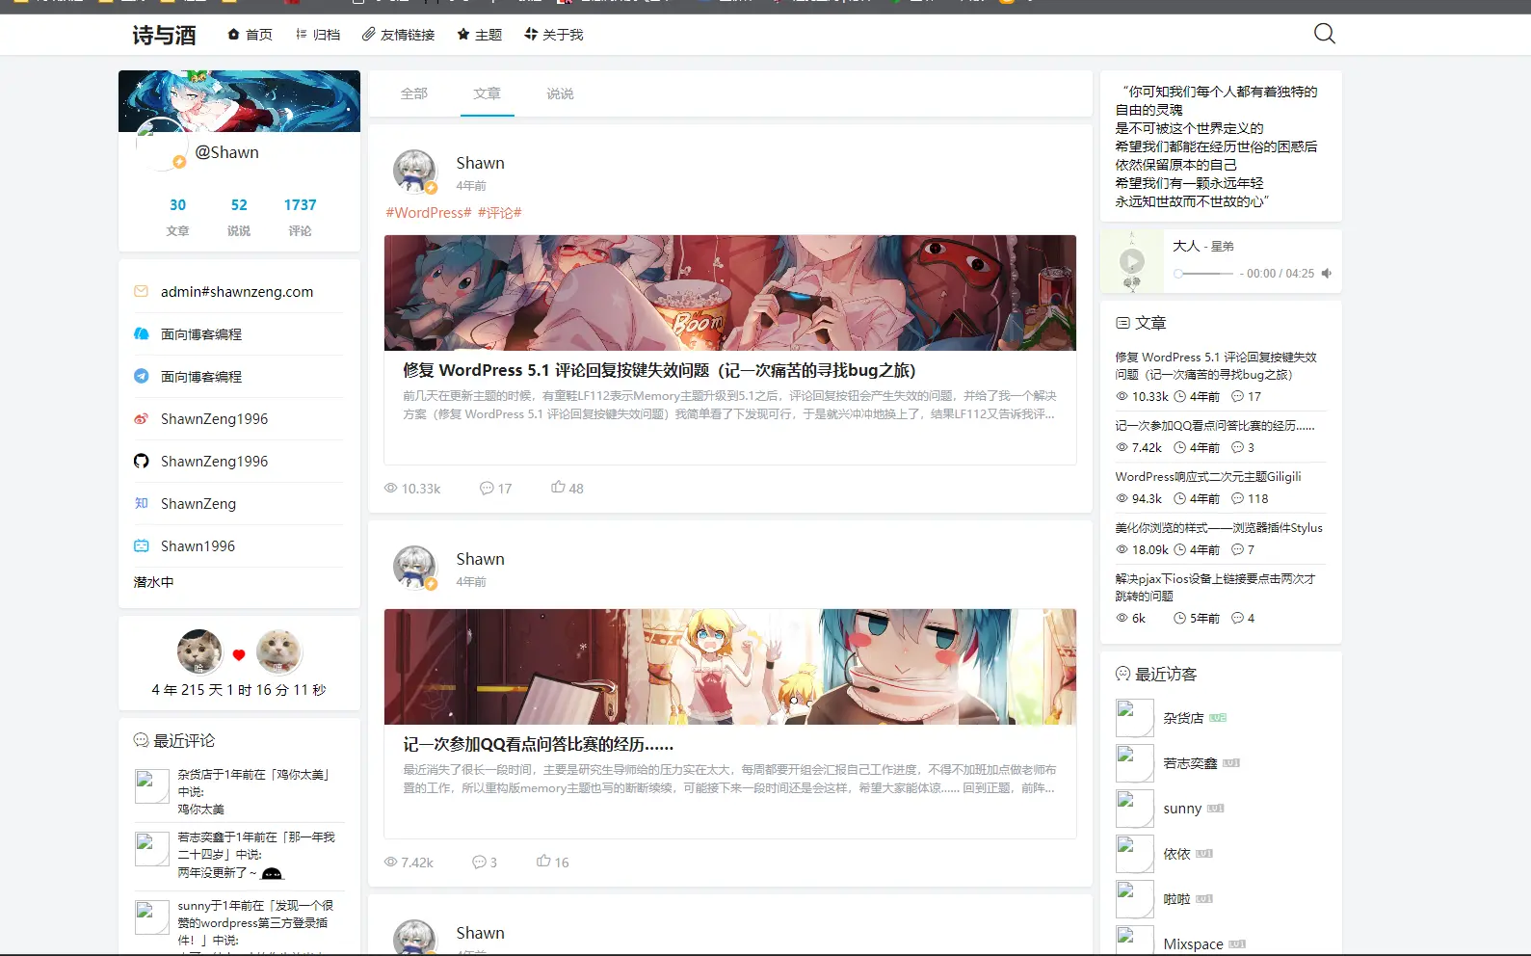
Task: Click the right cat avatar in couple widget
Action: [x=278, y=652]
